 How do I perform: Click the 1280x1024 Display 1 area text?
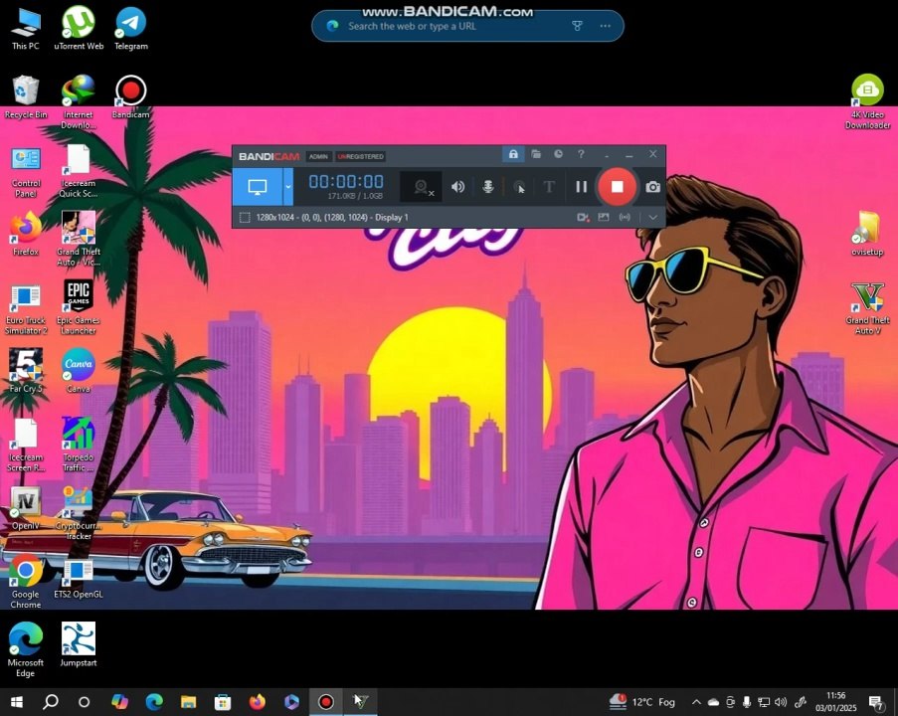pyautogui.click(x=332, y=218)
